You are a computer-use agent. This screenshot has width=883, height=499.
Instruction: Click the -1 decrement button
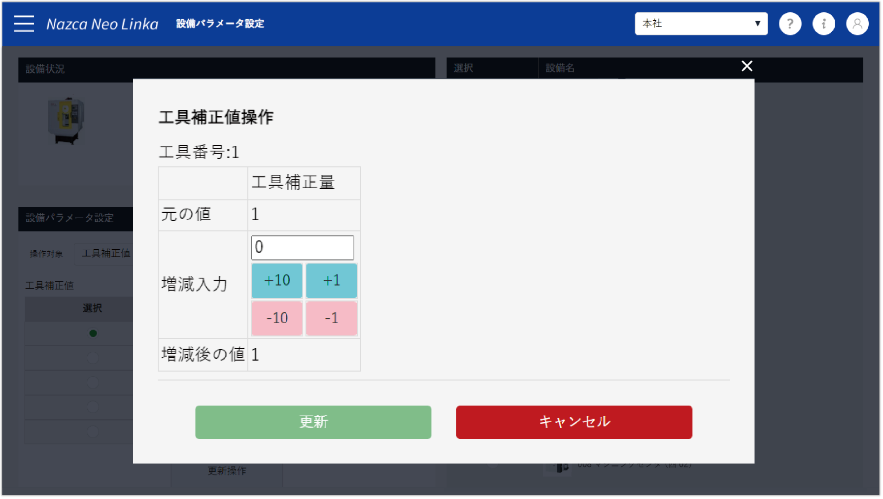[x=331, y=318]
